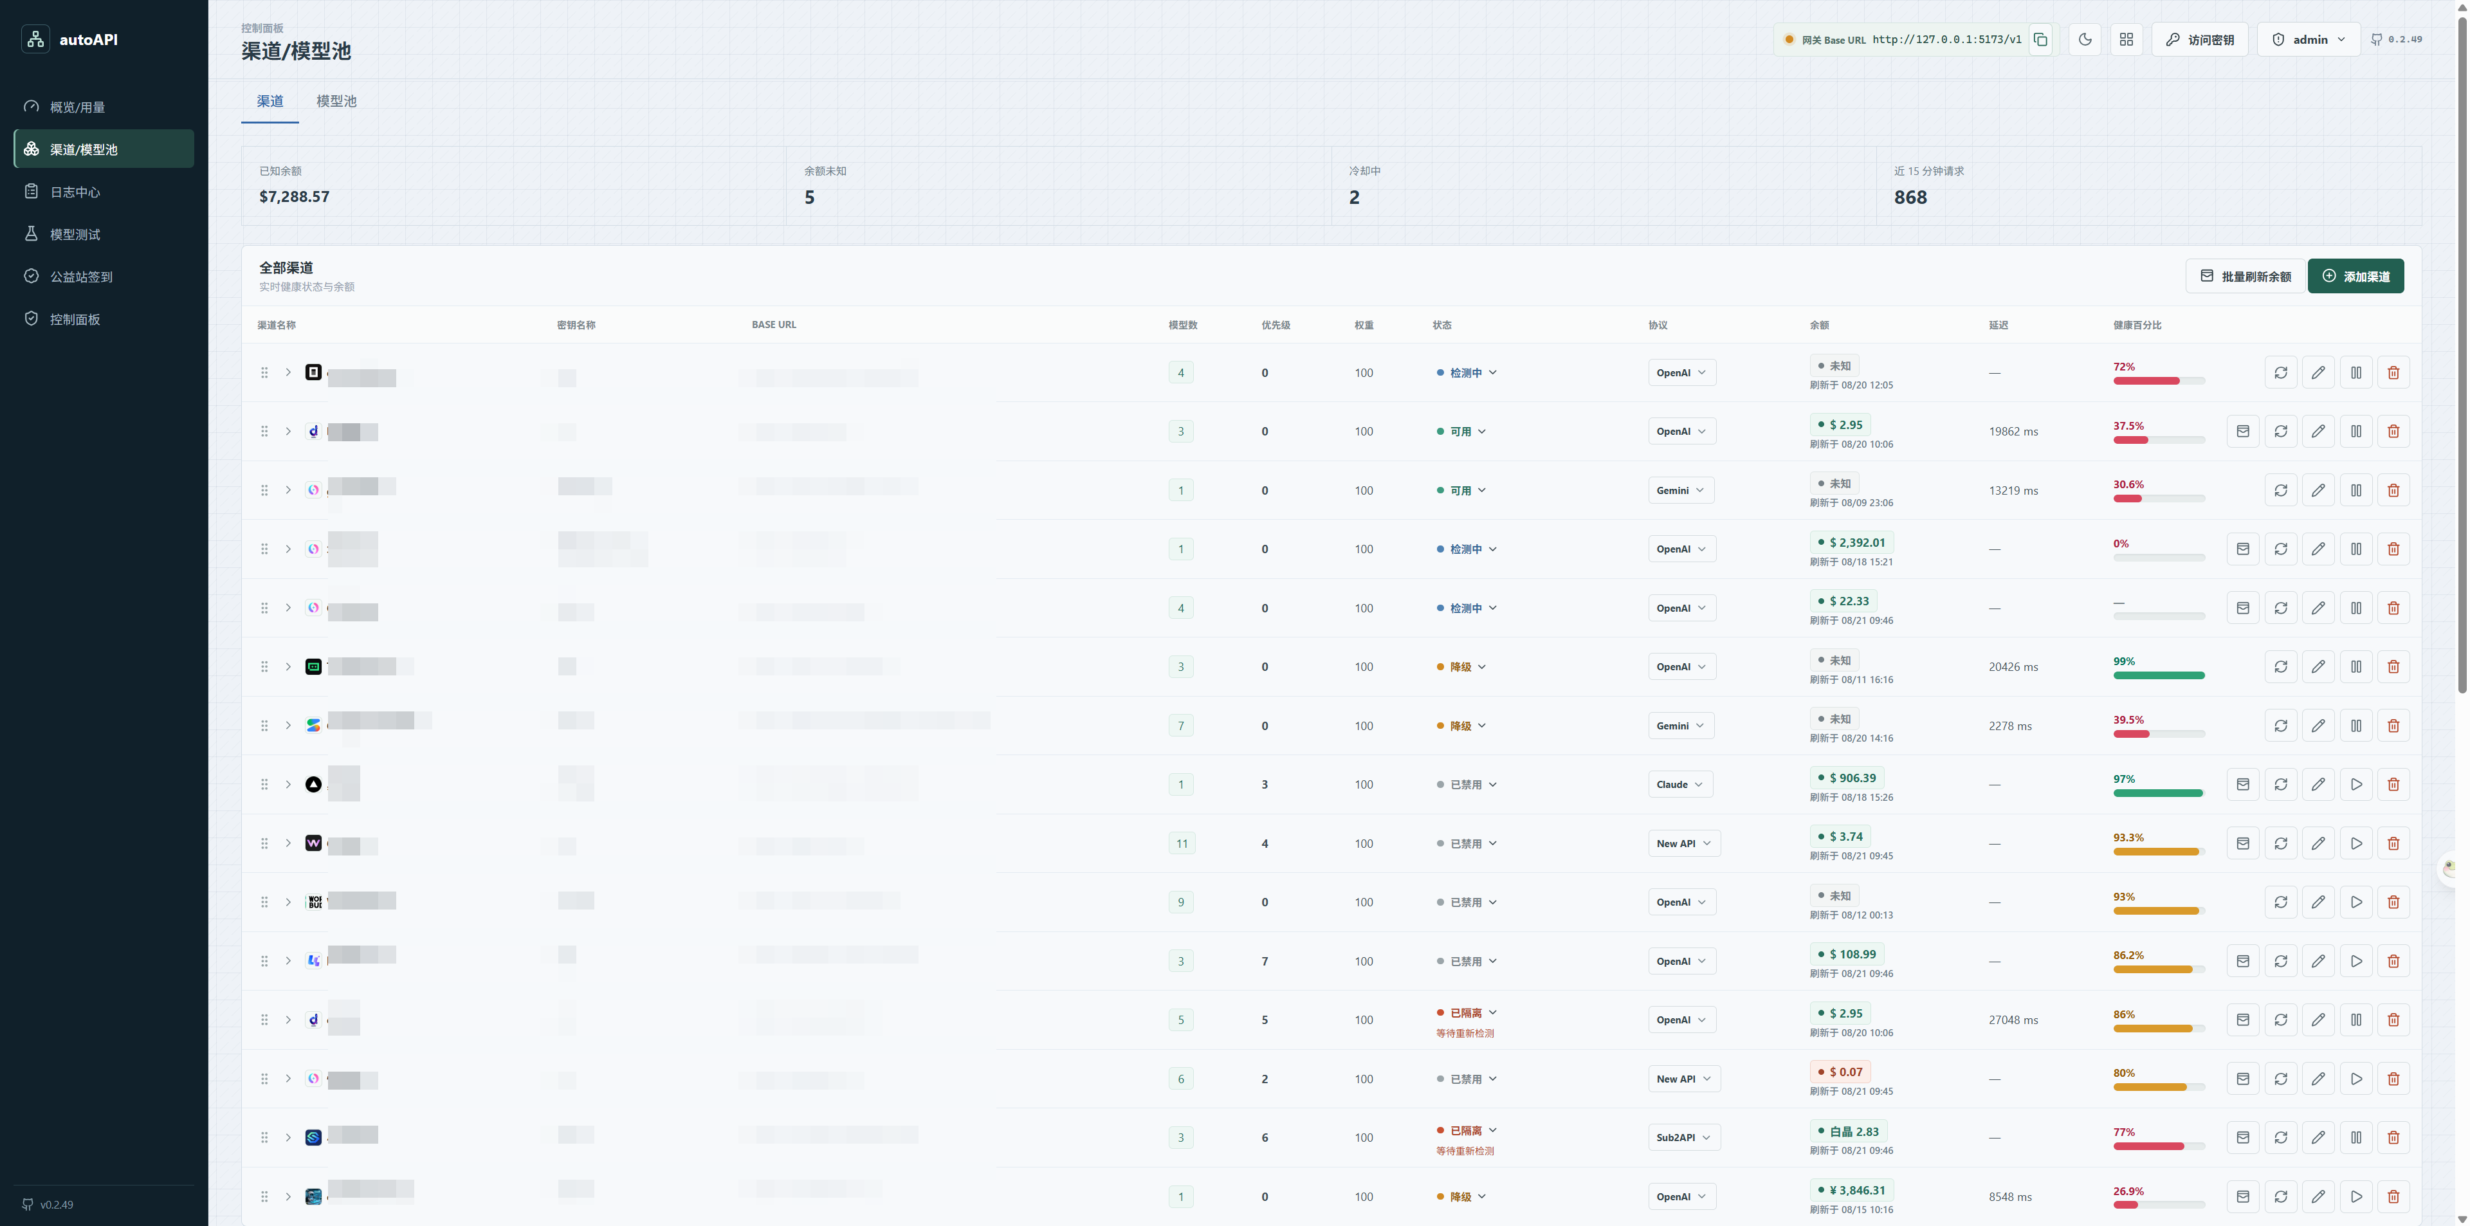Delete the Sub2API channel
2470x1226 pixels.
2393,1138
